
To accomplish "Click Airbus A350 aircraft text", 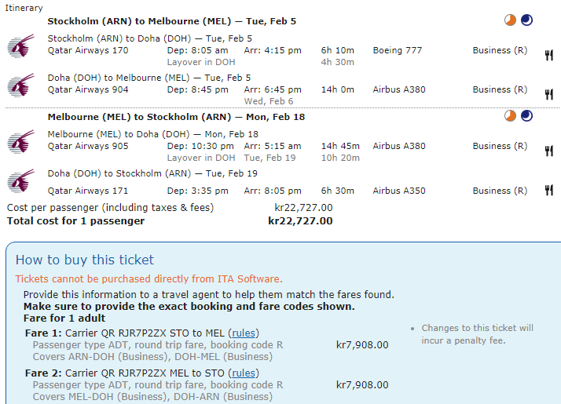I will click(x=399, y=191).
